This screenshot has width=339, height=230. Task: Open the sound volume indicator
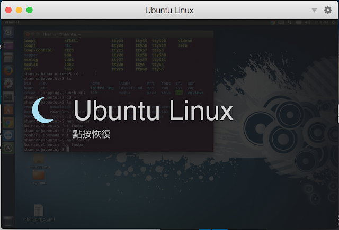[307, 22]
